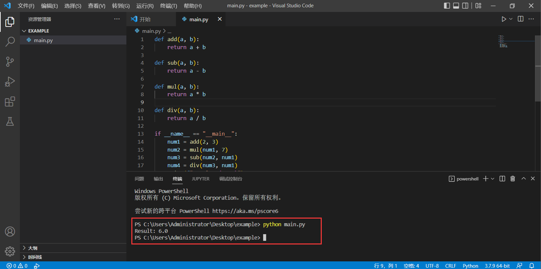Open the Extensions view
The width and height of the screenshot is (541, 269).
click(x=10, y=101)
